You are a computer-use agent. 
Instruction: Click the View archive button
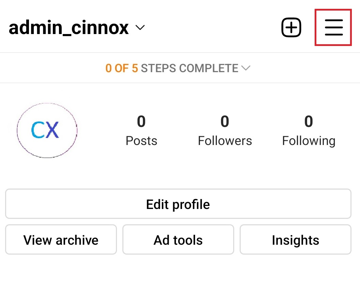pyautogui.click(x=61, y=240)
